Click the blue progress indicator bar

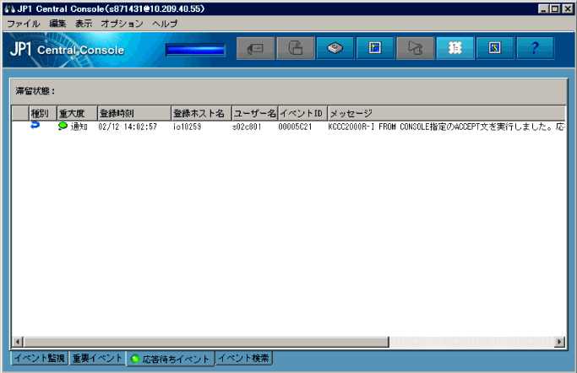(x=195, y=50)
